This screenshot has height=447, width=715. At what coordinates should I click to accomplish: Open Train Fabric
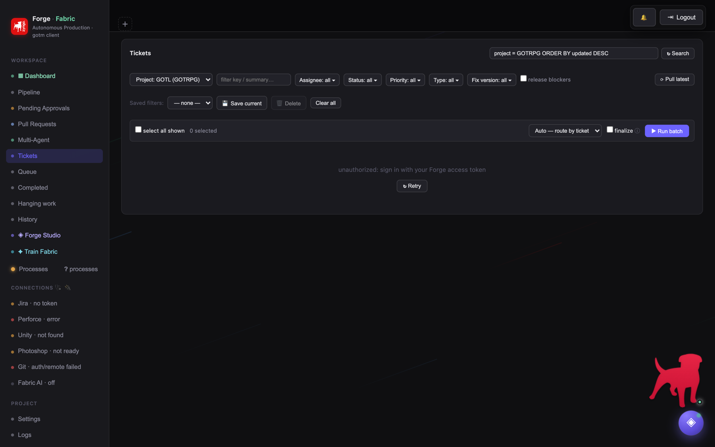pos(55,252)
